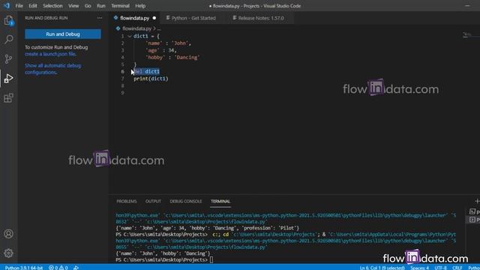Image resolution: width=480 pixels, height=270 pixels.
Task: Open the File menu
Action: click(19, 6)
